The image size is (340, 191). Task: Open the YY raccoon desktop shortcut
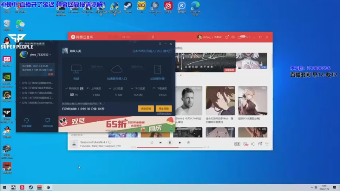[142, 7]
